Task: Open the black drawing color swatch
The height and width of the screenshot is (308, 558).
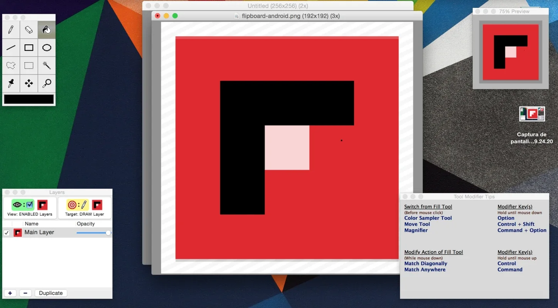Action: click(x=29, y=99)
